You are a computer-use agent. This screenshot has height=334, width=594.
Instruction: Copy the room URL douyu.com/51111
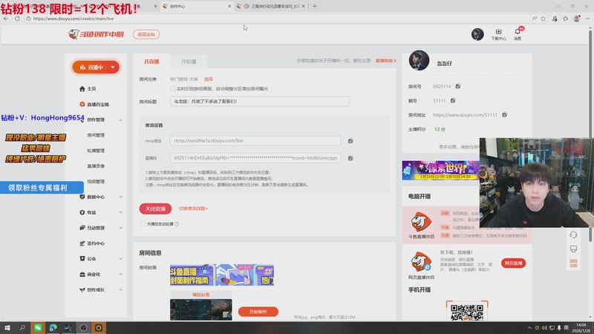[504, 114]
